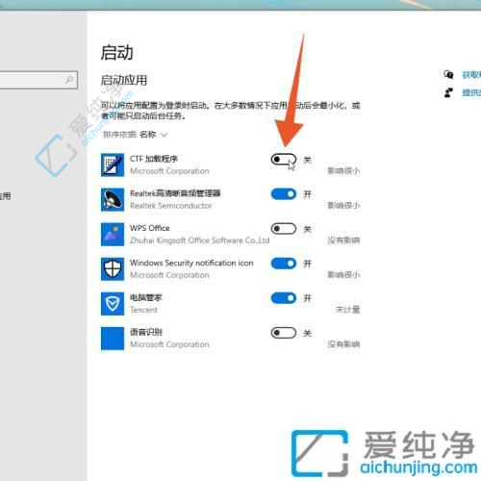The height and width of the screenshot is (481, 481).
Task: Click the Tencent publisher text
Action: coord(143,310)
